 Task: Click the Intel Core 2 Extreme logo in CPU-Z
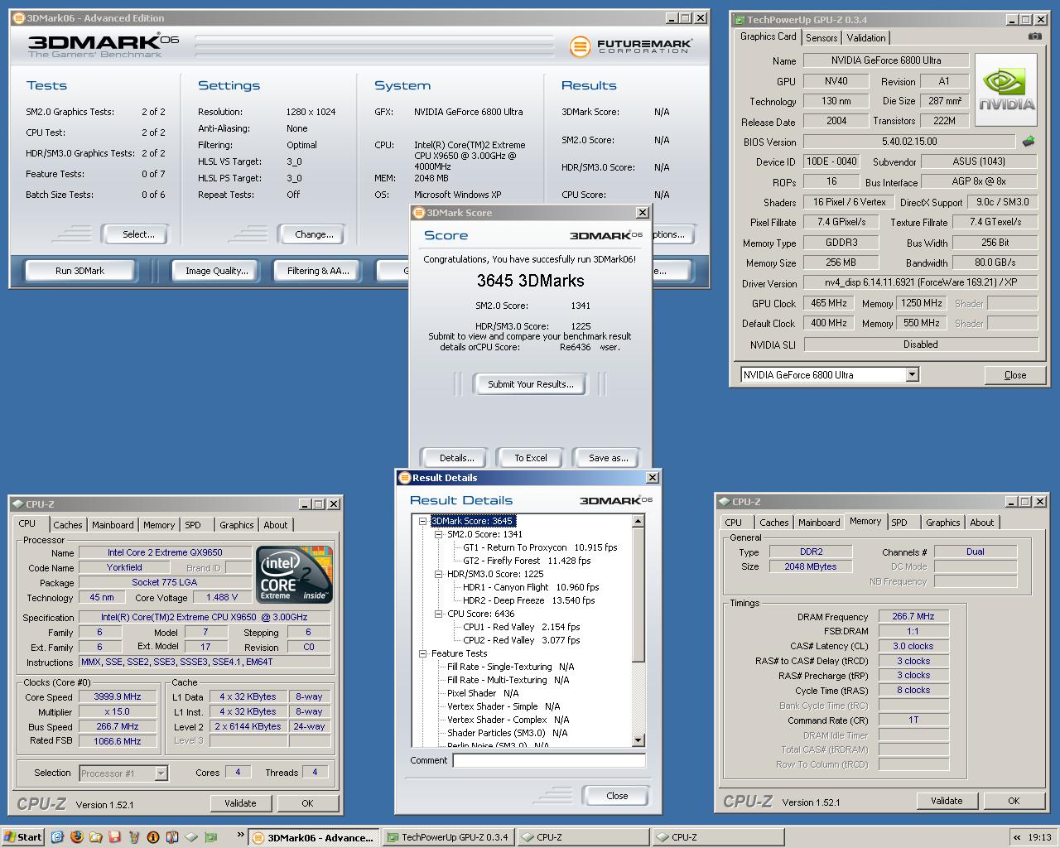tap(294, 574)
